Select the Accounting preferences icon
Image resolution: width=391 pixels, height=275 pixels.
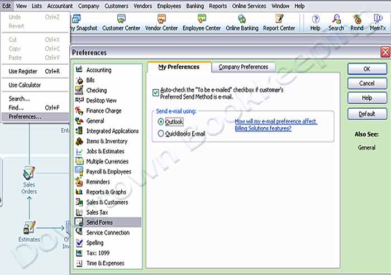(79, 70)
